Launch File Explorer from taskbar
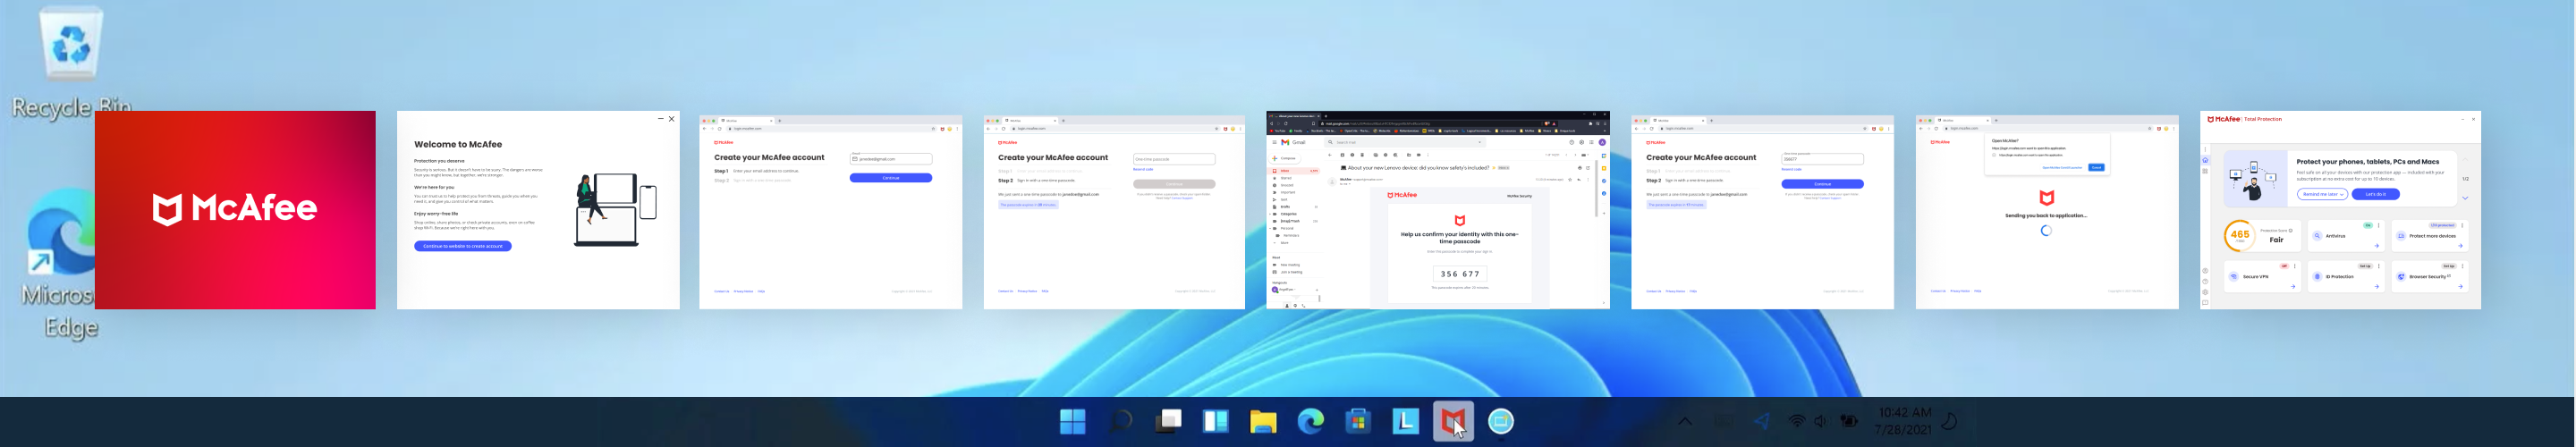Viewport: 2576px width, 447px height. (1263, 422)
